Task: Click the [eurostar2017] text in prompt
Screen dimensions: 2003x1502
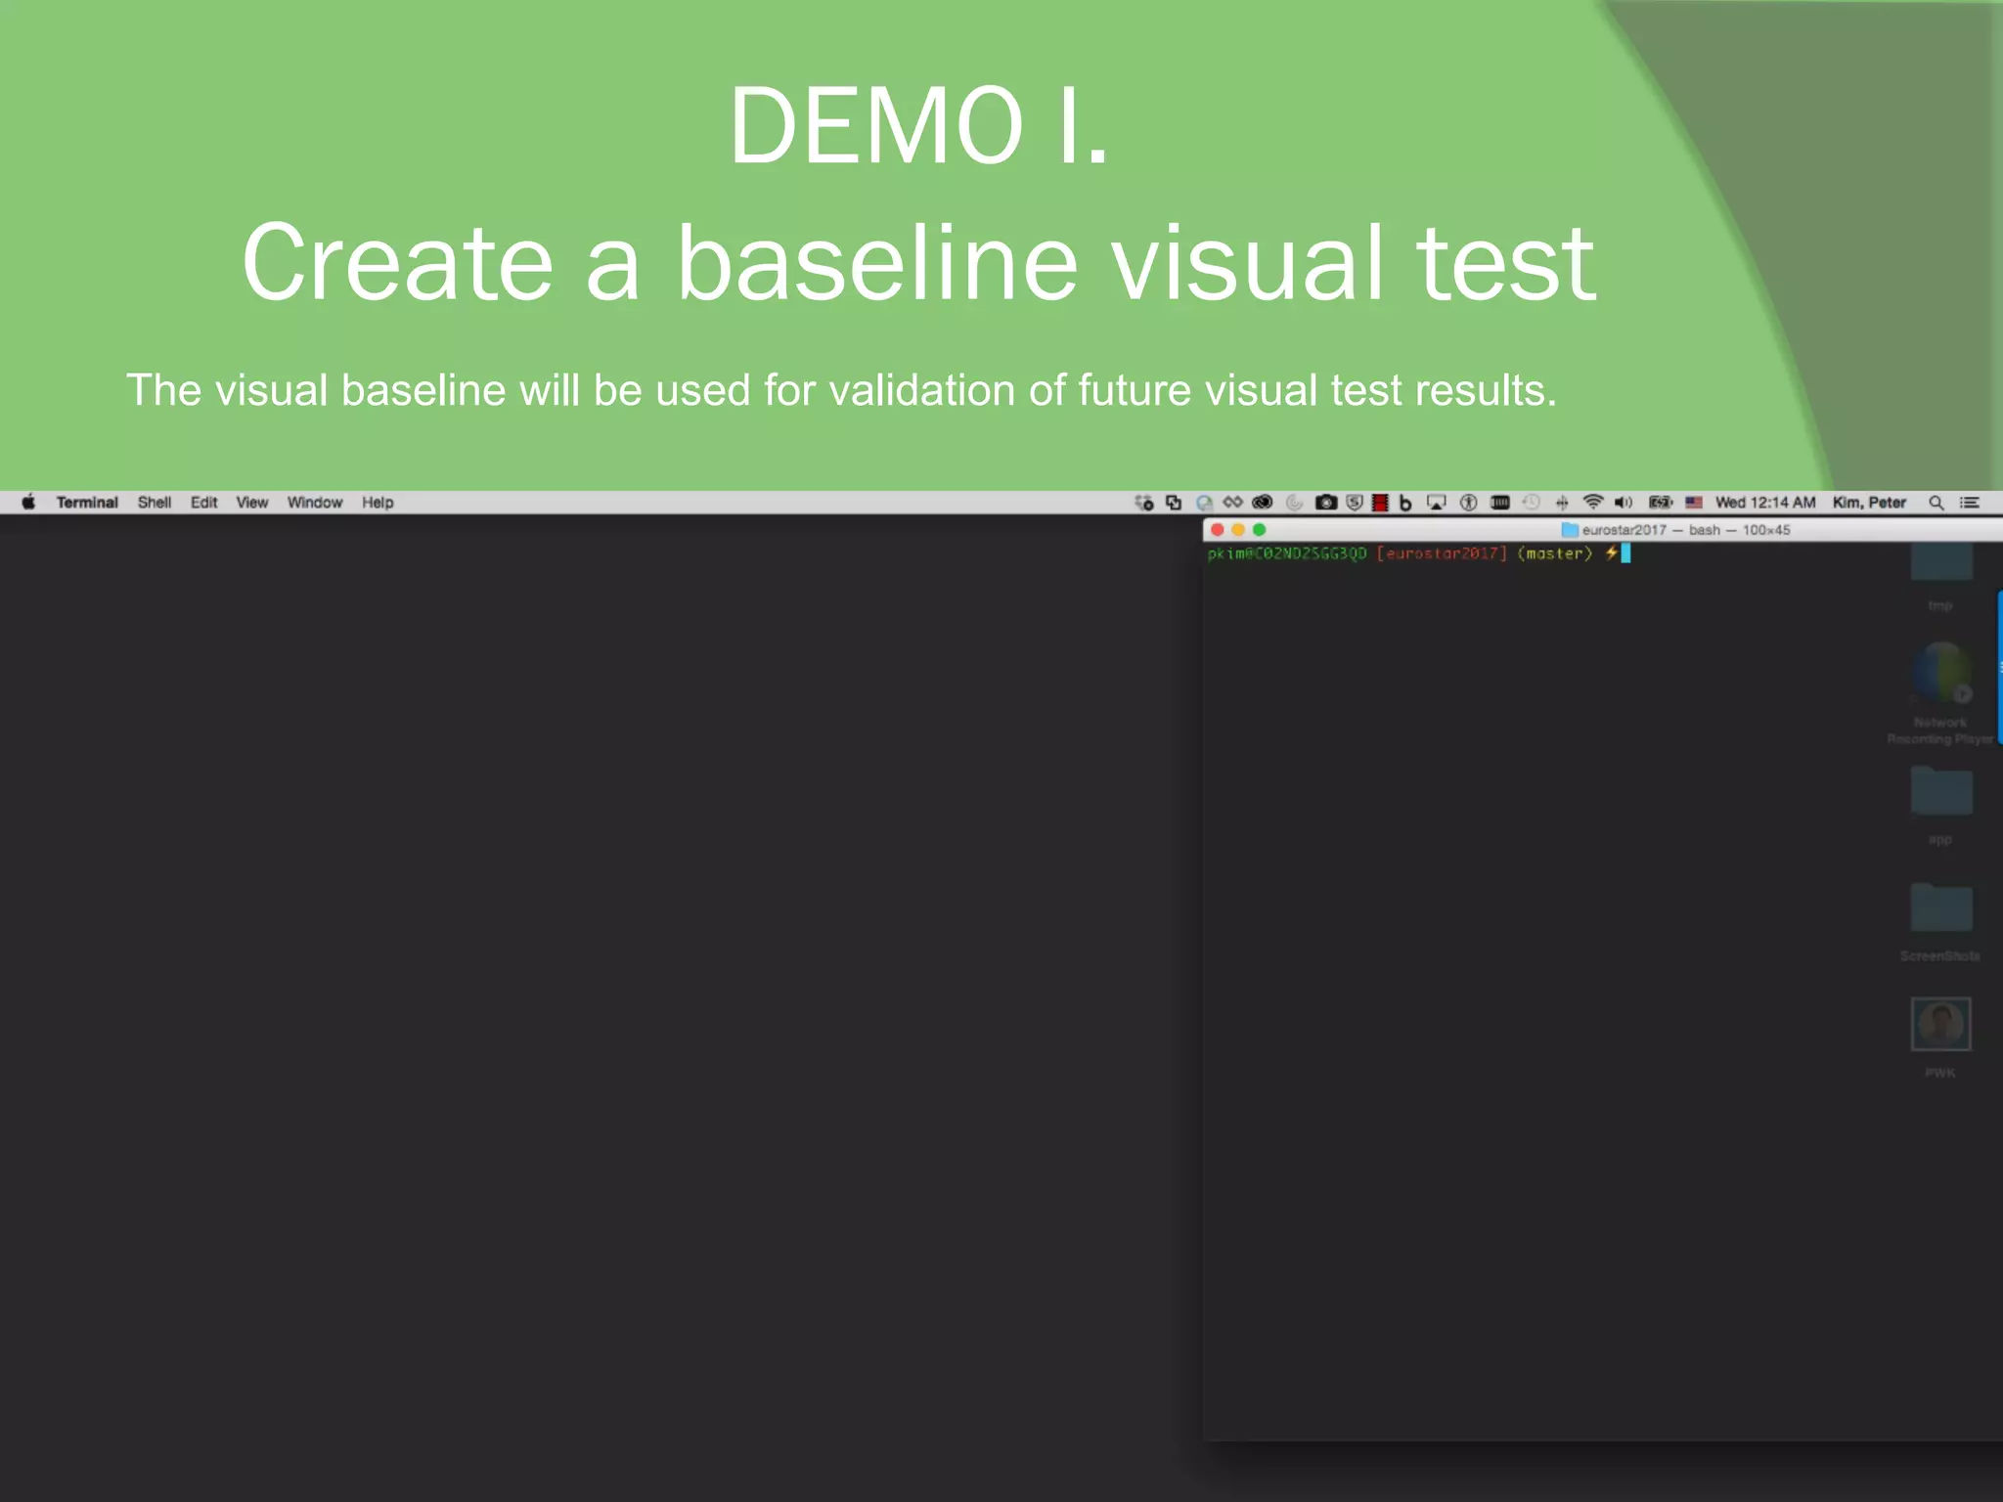Action: 1442,553
